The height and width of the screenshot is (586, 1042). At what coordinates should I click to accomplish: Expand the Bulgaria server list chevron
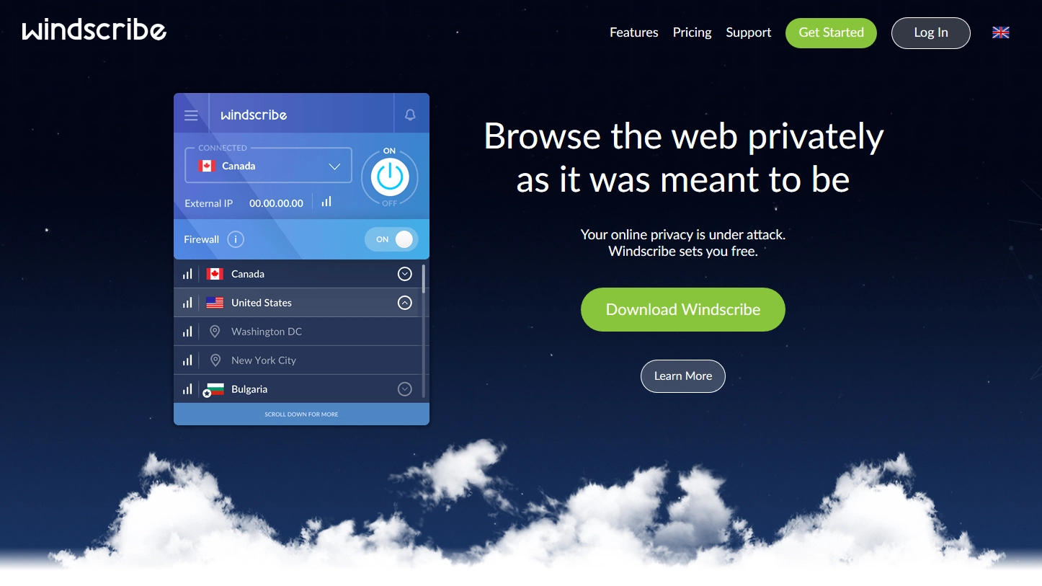[x=405, y=389]
